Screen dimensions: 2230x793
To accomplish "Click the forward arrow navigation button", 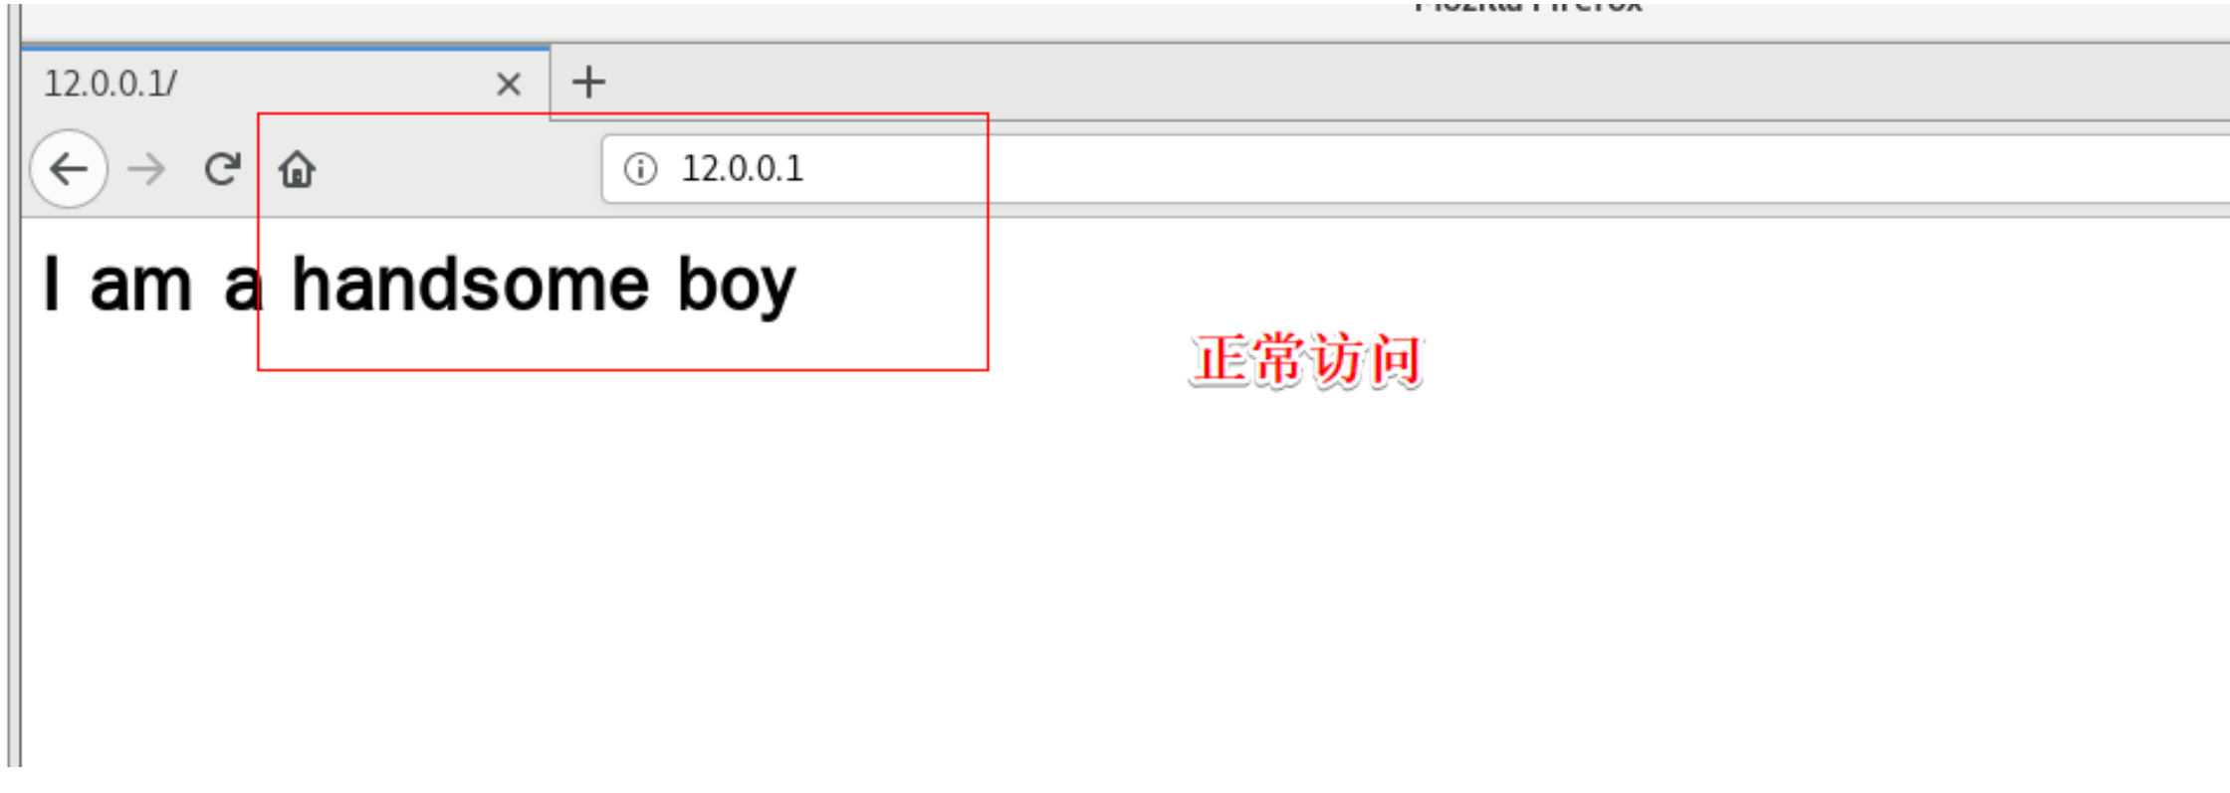I will coord(146,169).
